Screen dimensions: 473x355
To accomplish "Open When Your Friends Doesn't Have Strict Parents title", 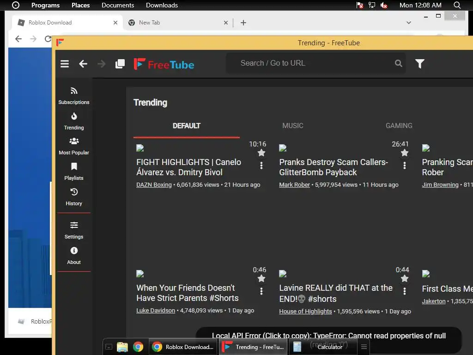I will tap(188, 293).
